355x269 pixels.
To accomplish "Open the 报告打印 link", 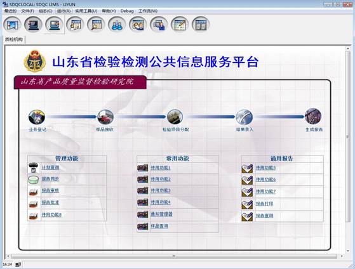I will [264, 204].
